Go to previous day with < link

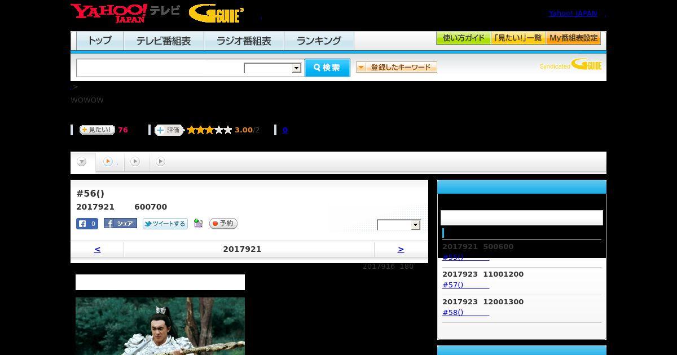[97, 249]
